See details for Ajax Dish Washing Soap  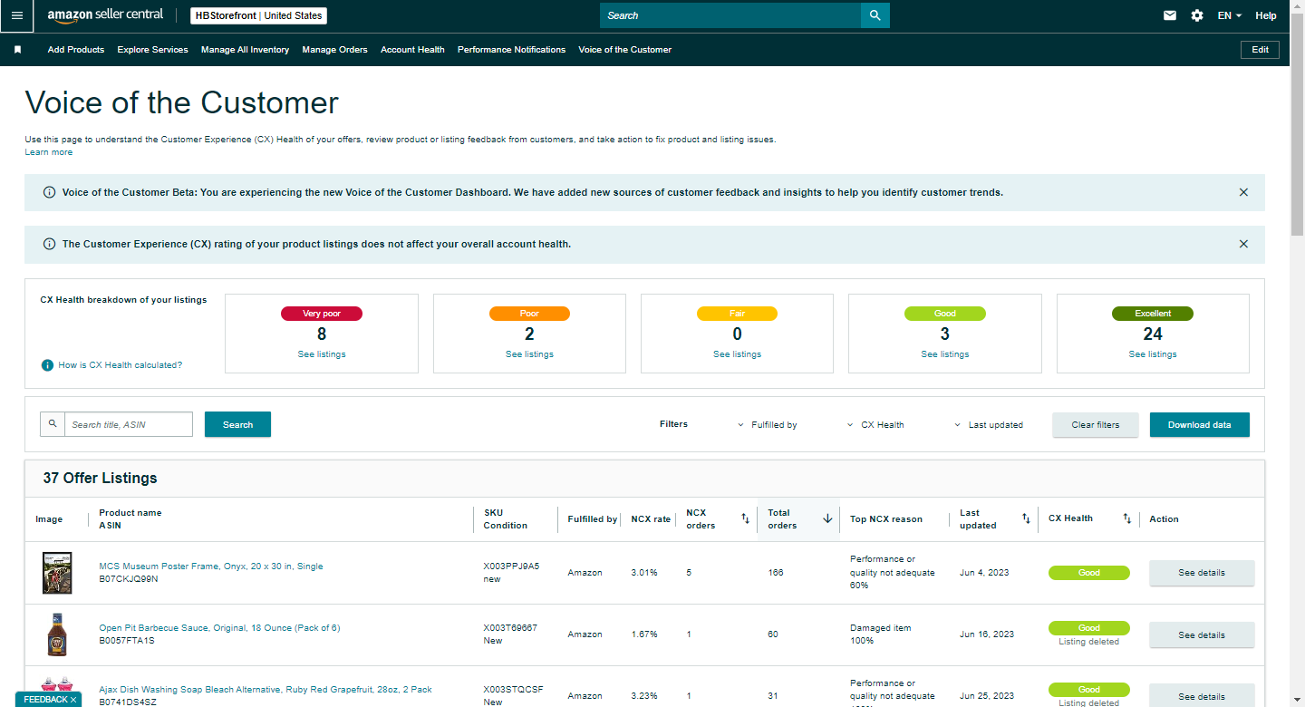[1202, 696]
